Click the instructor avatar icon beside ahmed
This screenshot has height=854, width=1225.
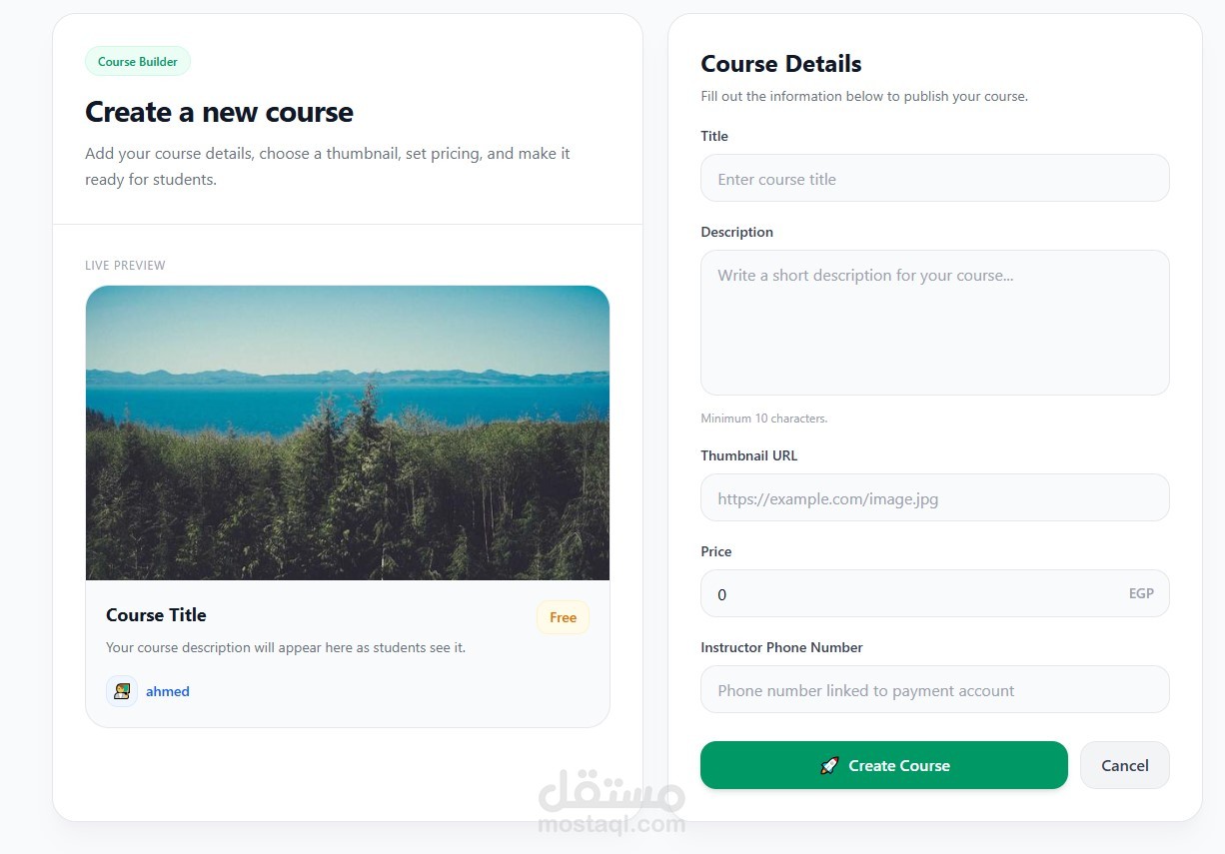pos(122,691)
